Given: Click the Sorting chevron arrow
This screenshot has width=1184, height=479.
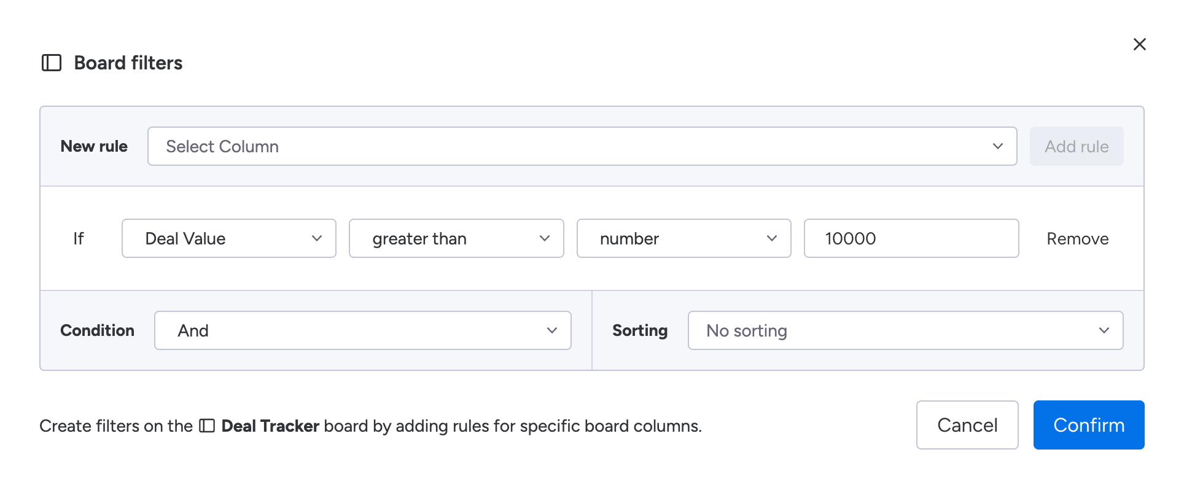Looking at the screenshot, I should 1104,330.
